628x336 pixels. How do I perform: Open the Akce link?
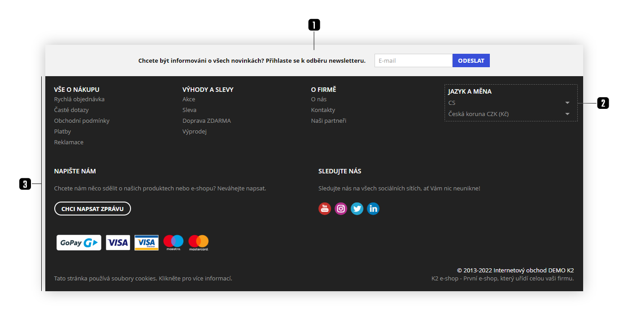point(189,99)
